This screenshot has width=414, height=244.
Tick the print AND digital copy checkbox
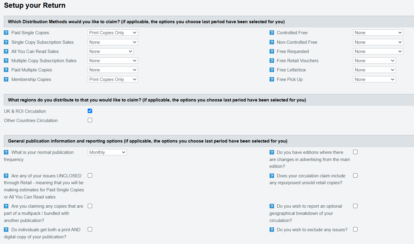90,229
